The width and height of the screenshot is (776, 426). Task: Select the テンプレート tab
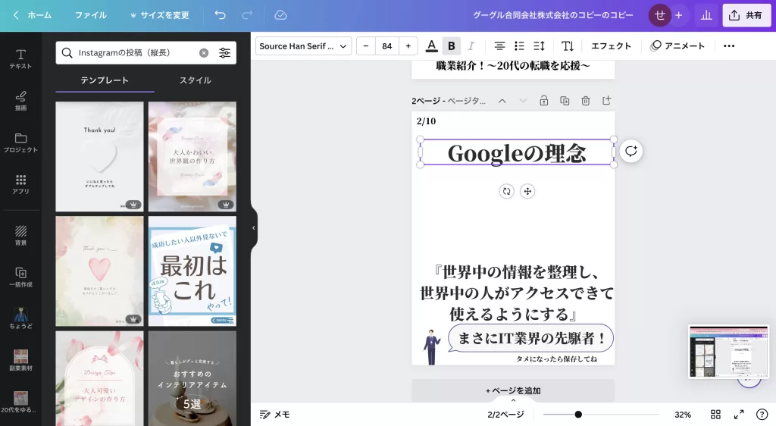(105, 80)
